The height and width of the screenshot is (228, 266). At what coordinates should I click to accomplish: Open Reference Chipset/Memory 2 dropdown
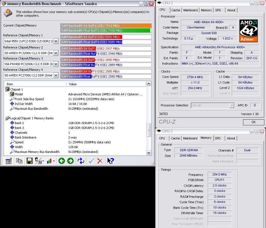pos(56,53)
